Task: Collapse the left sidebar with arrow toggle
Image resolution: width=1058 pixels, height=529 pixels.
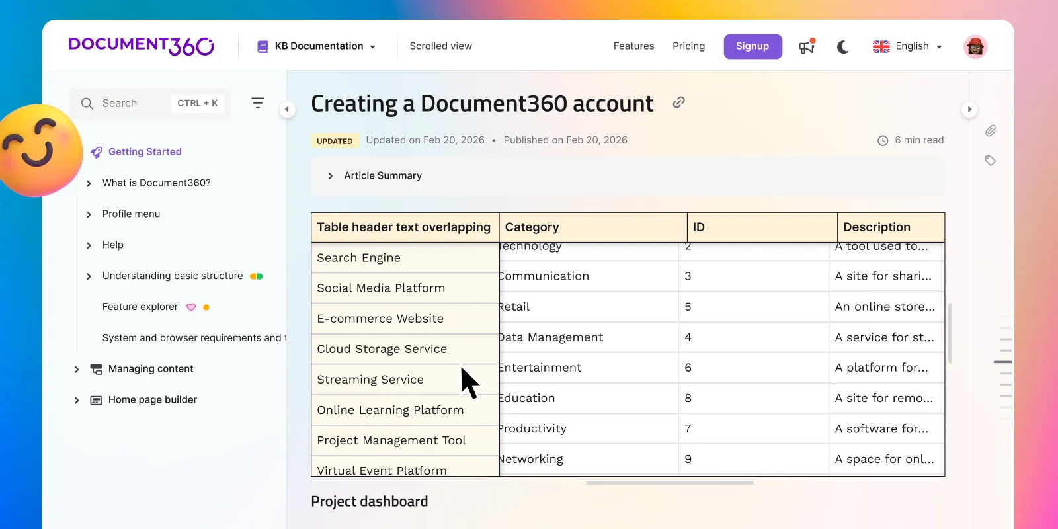Action: click(287, 109)
